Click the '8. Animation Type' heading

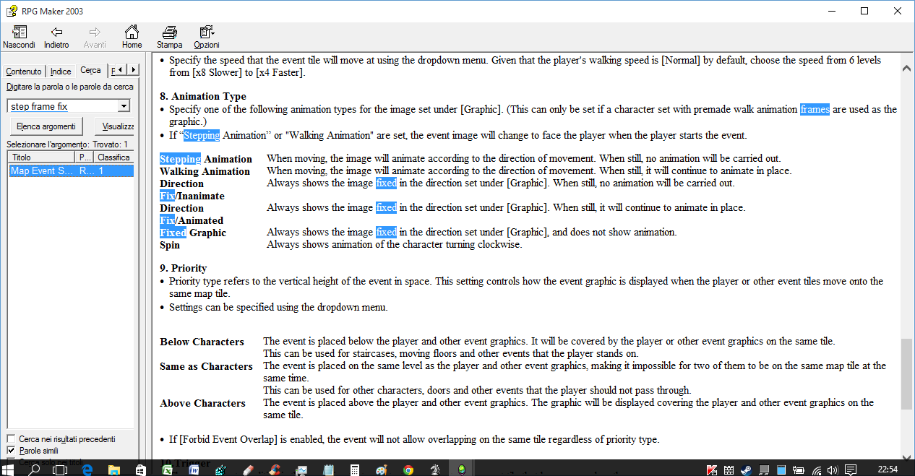point(202,96)
